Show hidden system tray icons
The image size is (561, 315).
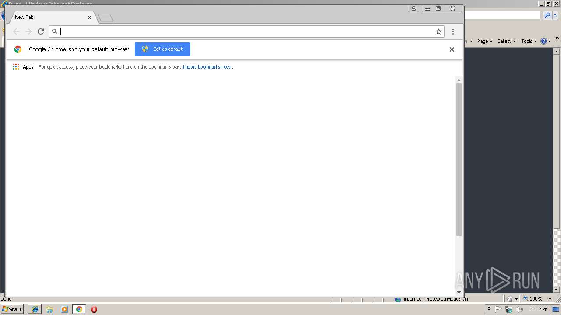(489, 309)
